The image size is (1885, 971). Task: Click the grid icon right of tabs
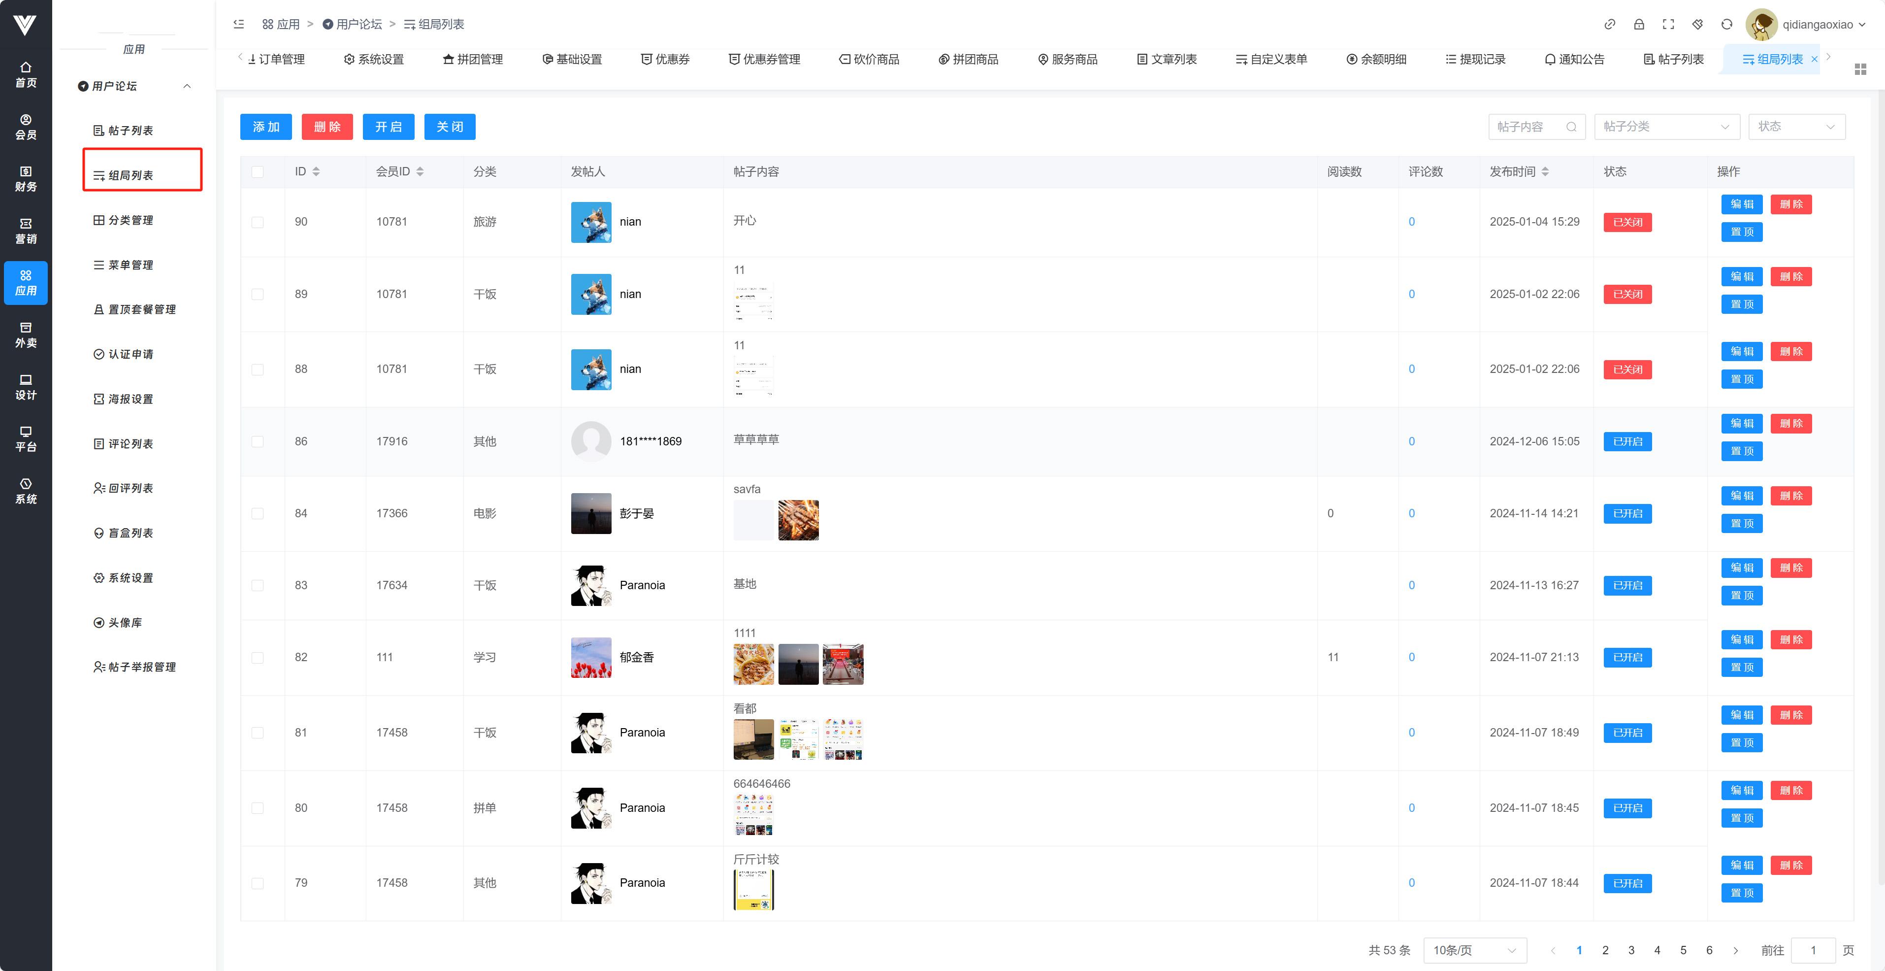pos(1860,69)
